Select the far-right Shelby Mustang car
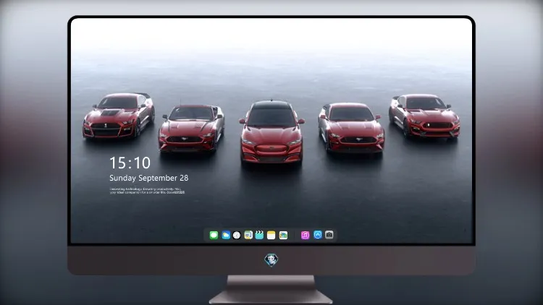Image resolution: width=543 pixels, height=305 pixels. 424,116
